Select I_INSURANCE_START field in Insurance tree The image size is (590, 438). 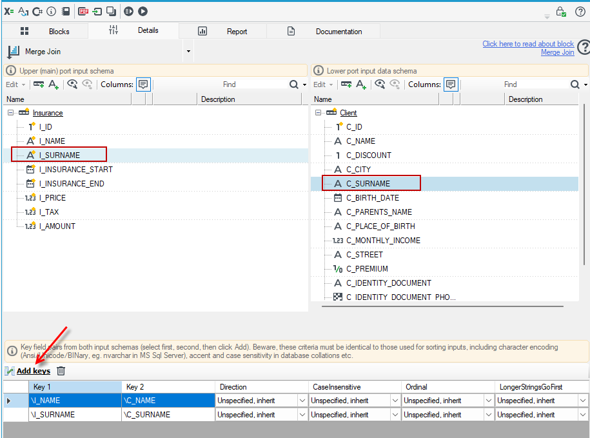(x=76, y=170)
